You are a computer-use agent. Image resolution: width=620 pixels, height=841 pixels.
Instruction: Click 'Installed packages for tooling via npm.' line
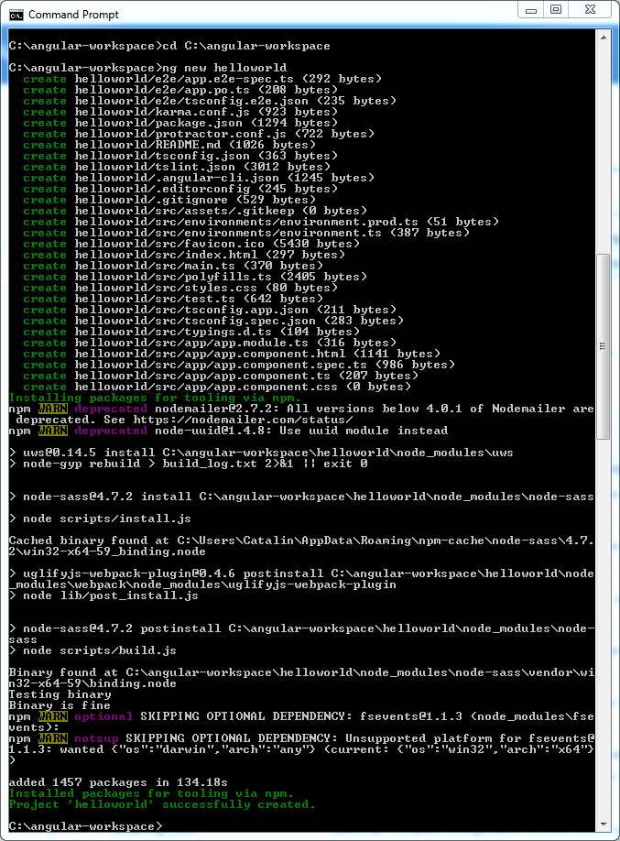(151, 793)
